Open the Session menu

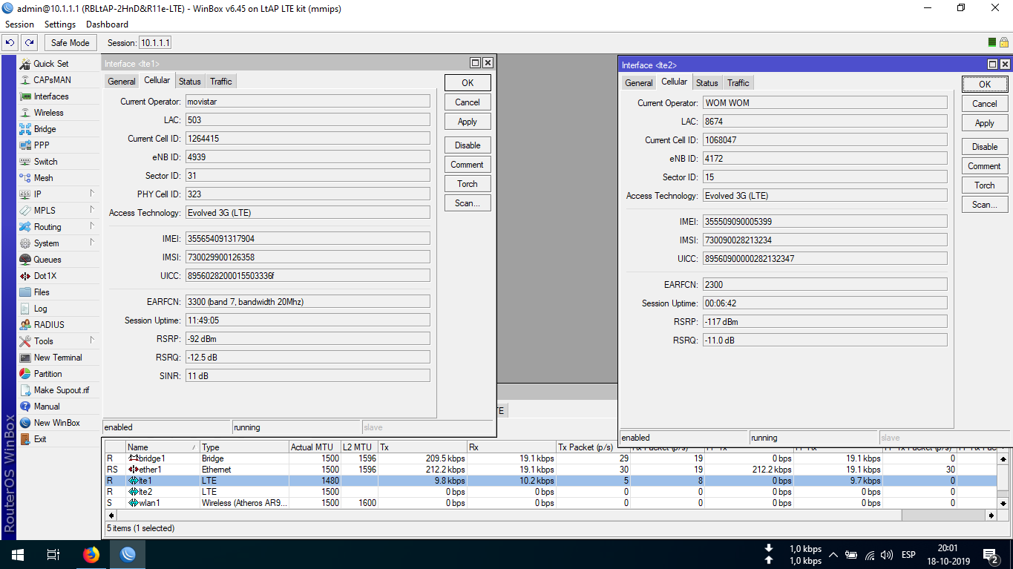[19, 24]
